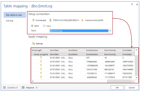Viewport: 141px width, 94px height.
Task: Click the server icon beside STEFAN-PC\MSSQLSERVER2014
Action: pyautogui.click(x=51, y=20)
